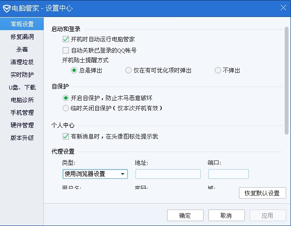The image size is (291, 226).
Task: Close the 设置中心 window
Action: tap(283, 8)
